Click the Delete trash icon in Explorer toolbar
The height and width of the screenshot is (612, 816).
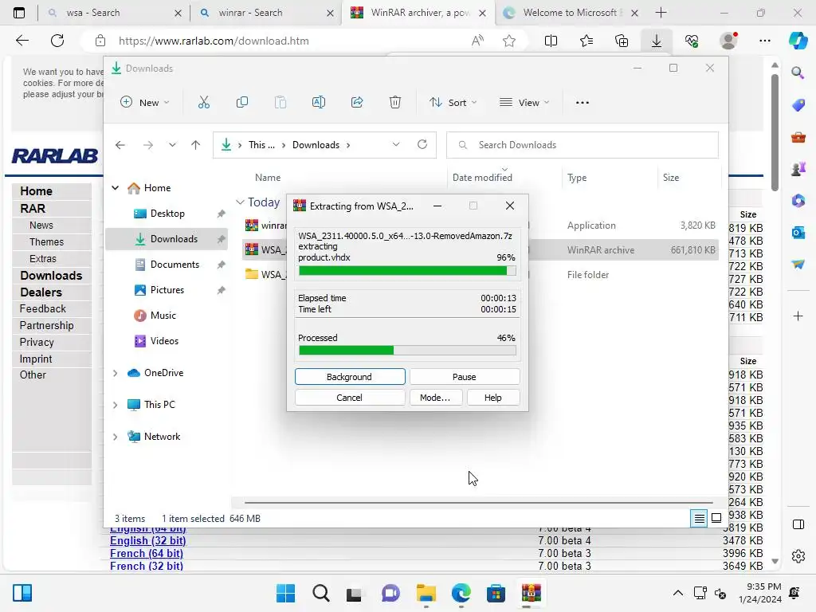[395, 103]
